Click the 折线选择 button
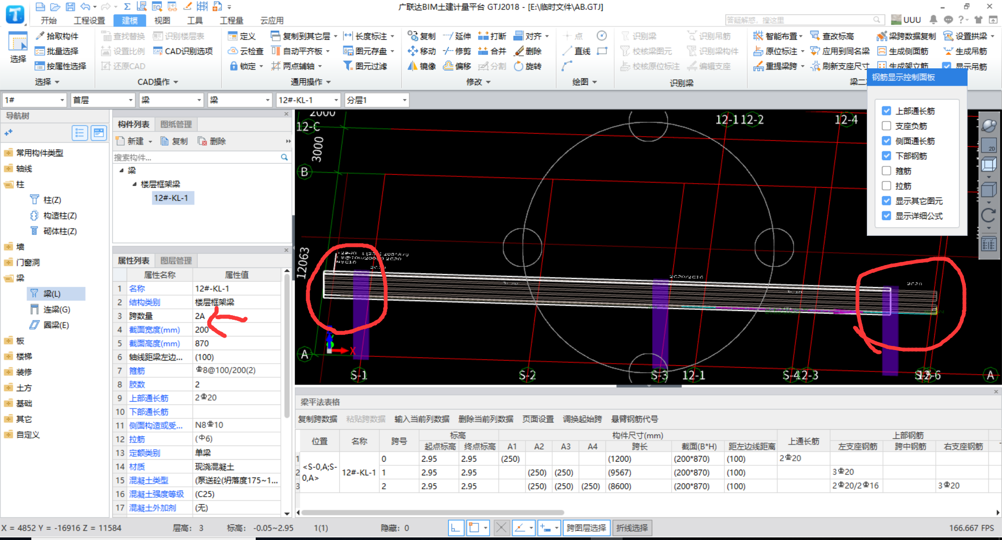This screenshot has width=1002, height=540. (632, 528)
